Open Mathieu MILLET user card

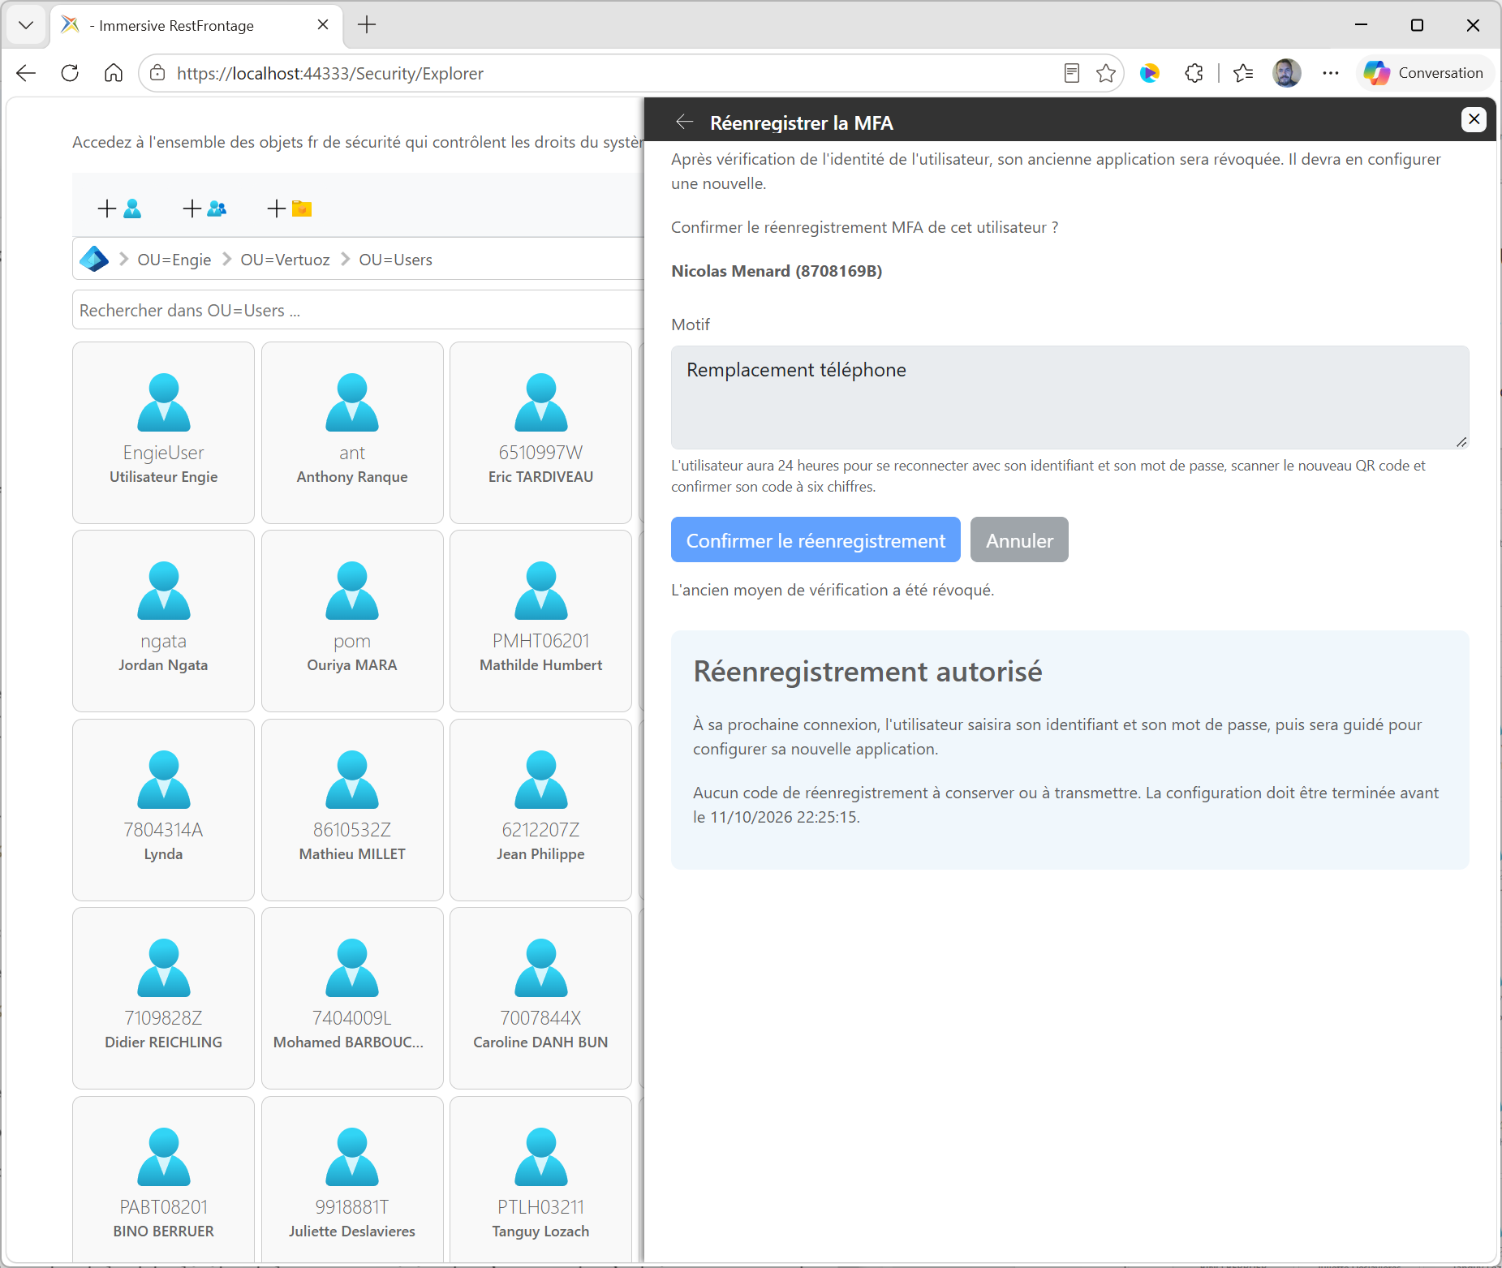point(352,810)
